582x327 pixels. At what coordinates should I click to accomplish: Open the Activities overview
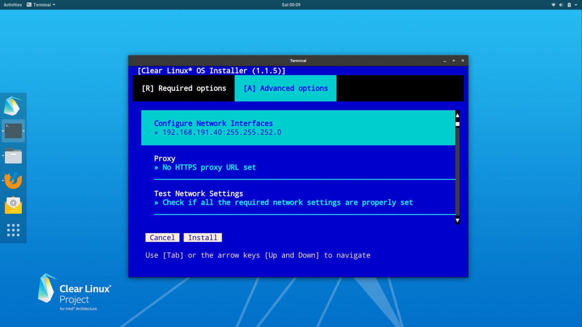point(13,5)
